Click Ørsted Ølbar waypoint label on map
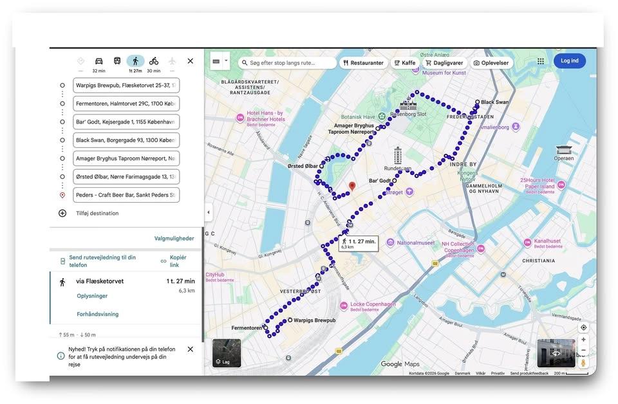 click(303, 166)
